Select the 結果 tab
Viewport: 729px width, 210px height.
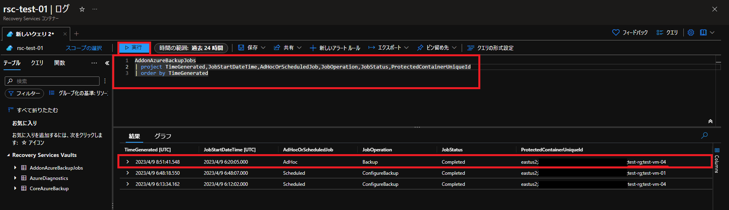[134, 136]
